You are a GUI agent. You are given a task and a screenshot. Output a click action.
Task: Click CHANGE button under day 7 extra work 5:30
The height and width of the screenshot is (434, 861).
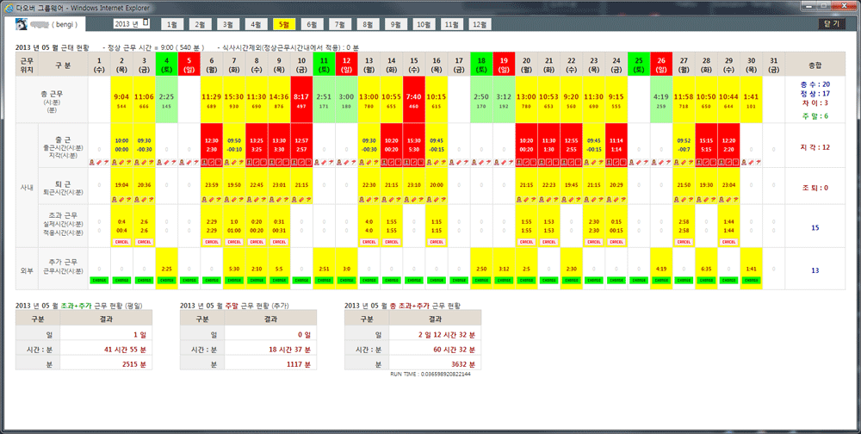tap(233, 280)
